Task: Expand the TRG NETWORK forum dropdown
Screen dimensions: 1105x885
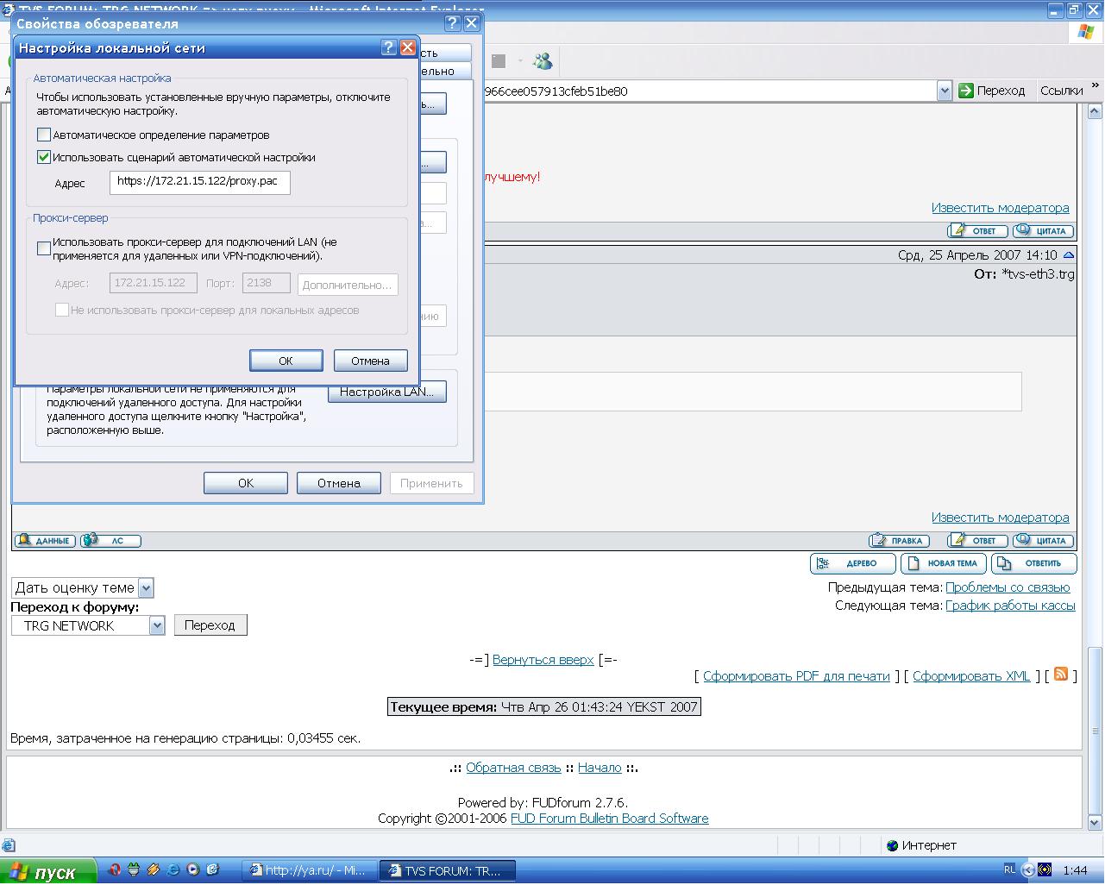Action: [156, 625]
